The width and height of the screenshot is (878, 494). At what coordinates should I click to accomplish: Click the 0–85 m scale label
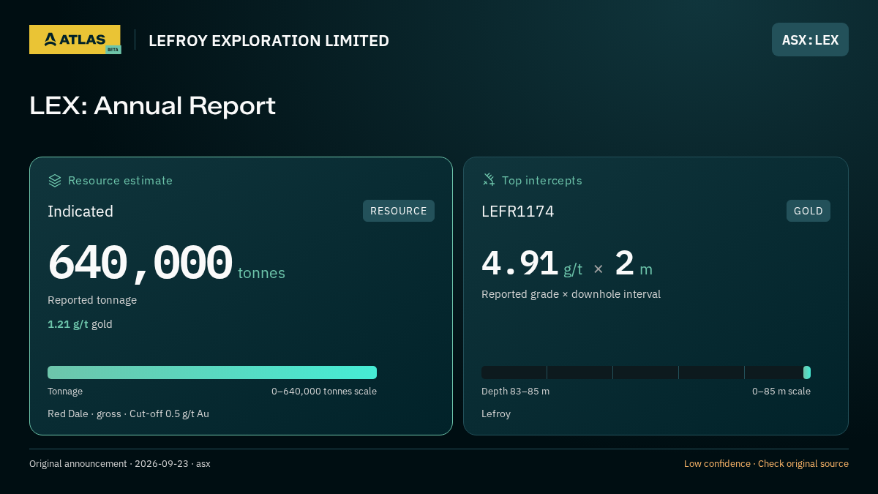click(x=781, y=392)
